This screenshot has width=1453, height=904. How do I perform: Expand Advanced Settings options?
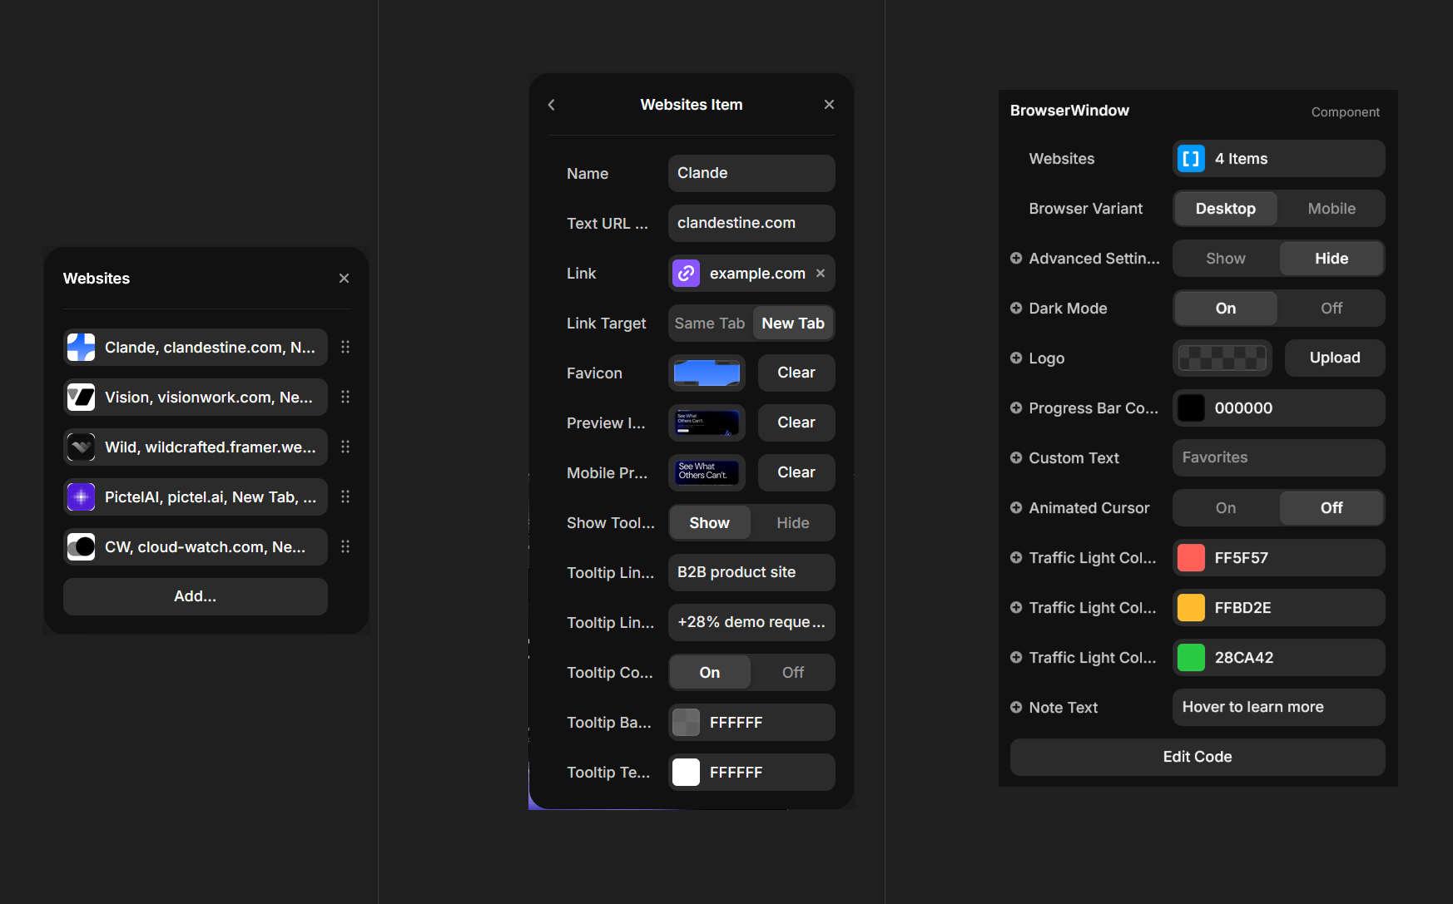click(x=1017, y=258)
